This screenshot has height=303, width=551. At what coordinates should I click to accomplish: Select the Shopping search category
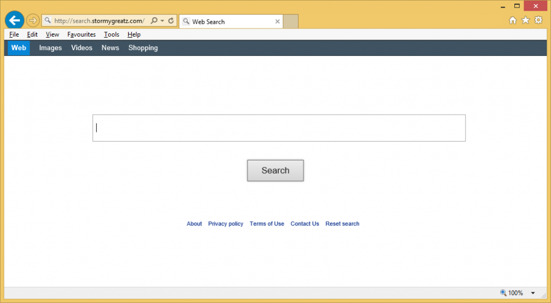[x=143, y=48]
